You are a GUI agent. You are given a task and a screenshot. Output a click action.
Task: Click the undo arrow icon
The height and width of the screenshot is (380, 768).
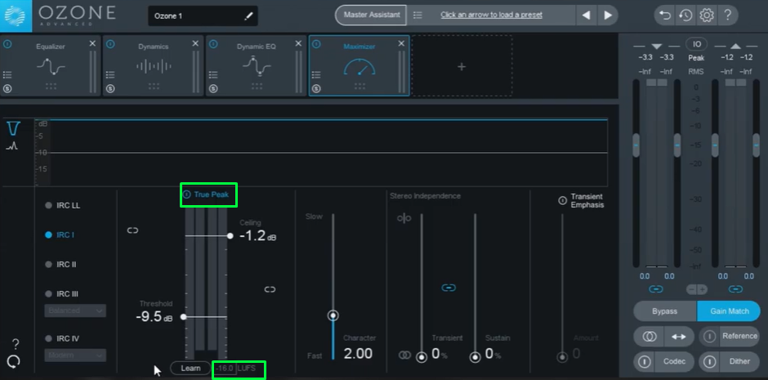click(665, 15)
